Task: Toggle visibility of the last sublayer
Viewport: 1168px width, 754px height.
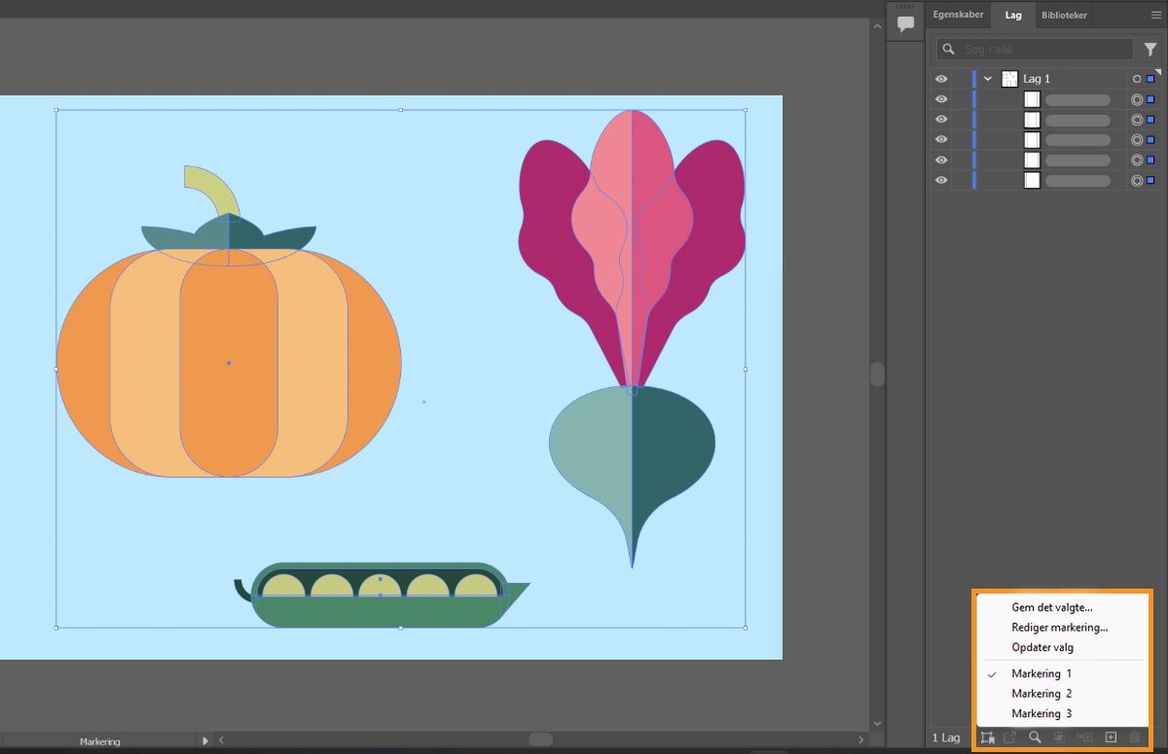Action: (941, 180)
